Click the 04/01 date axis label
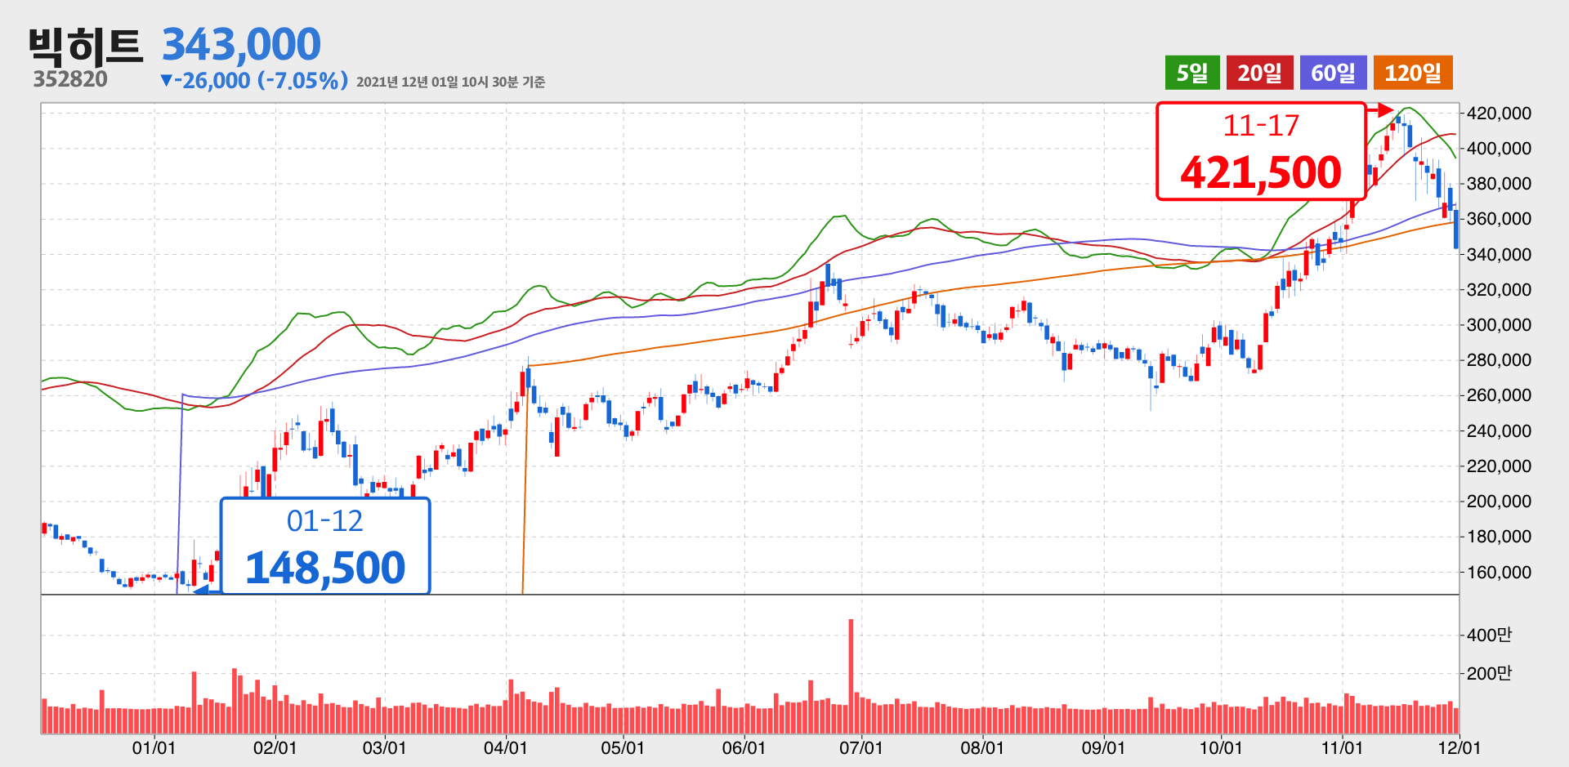The width and height of the screenshot is (1569, 767). tap(505, 747)
